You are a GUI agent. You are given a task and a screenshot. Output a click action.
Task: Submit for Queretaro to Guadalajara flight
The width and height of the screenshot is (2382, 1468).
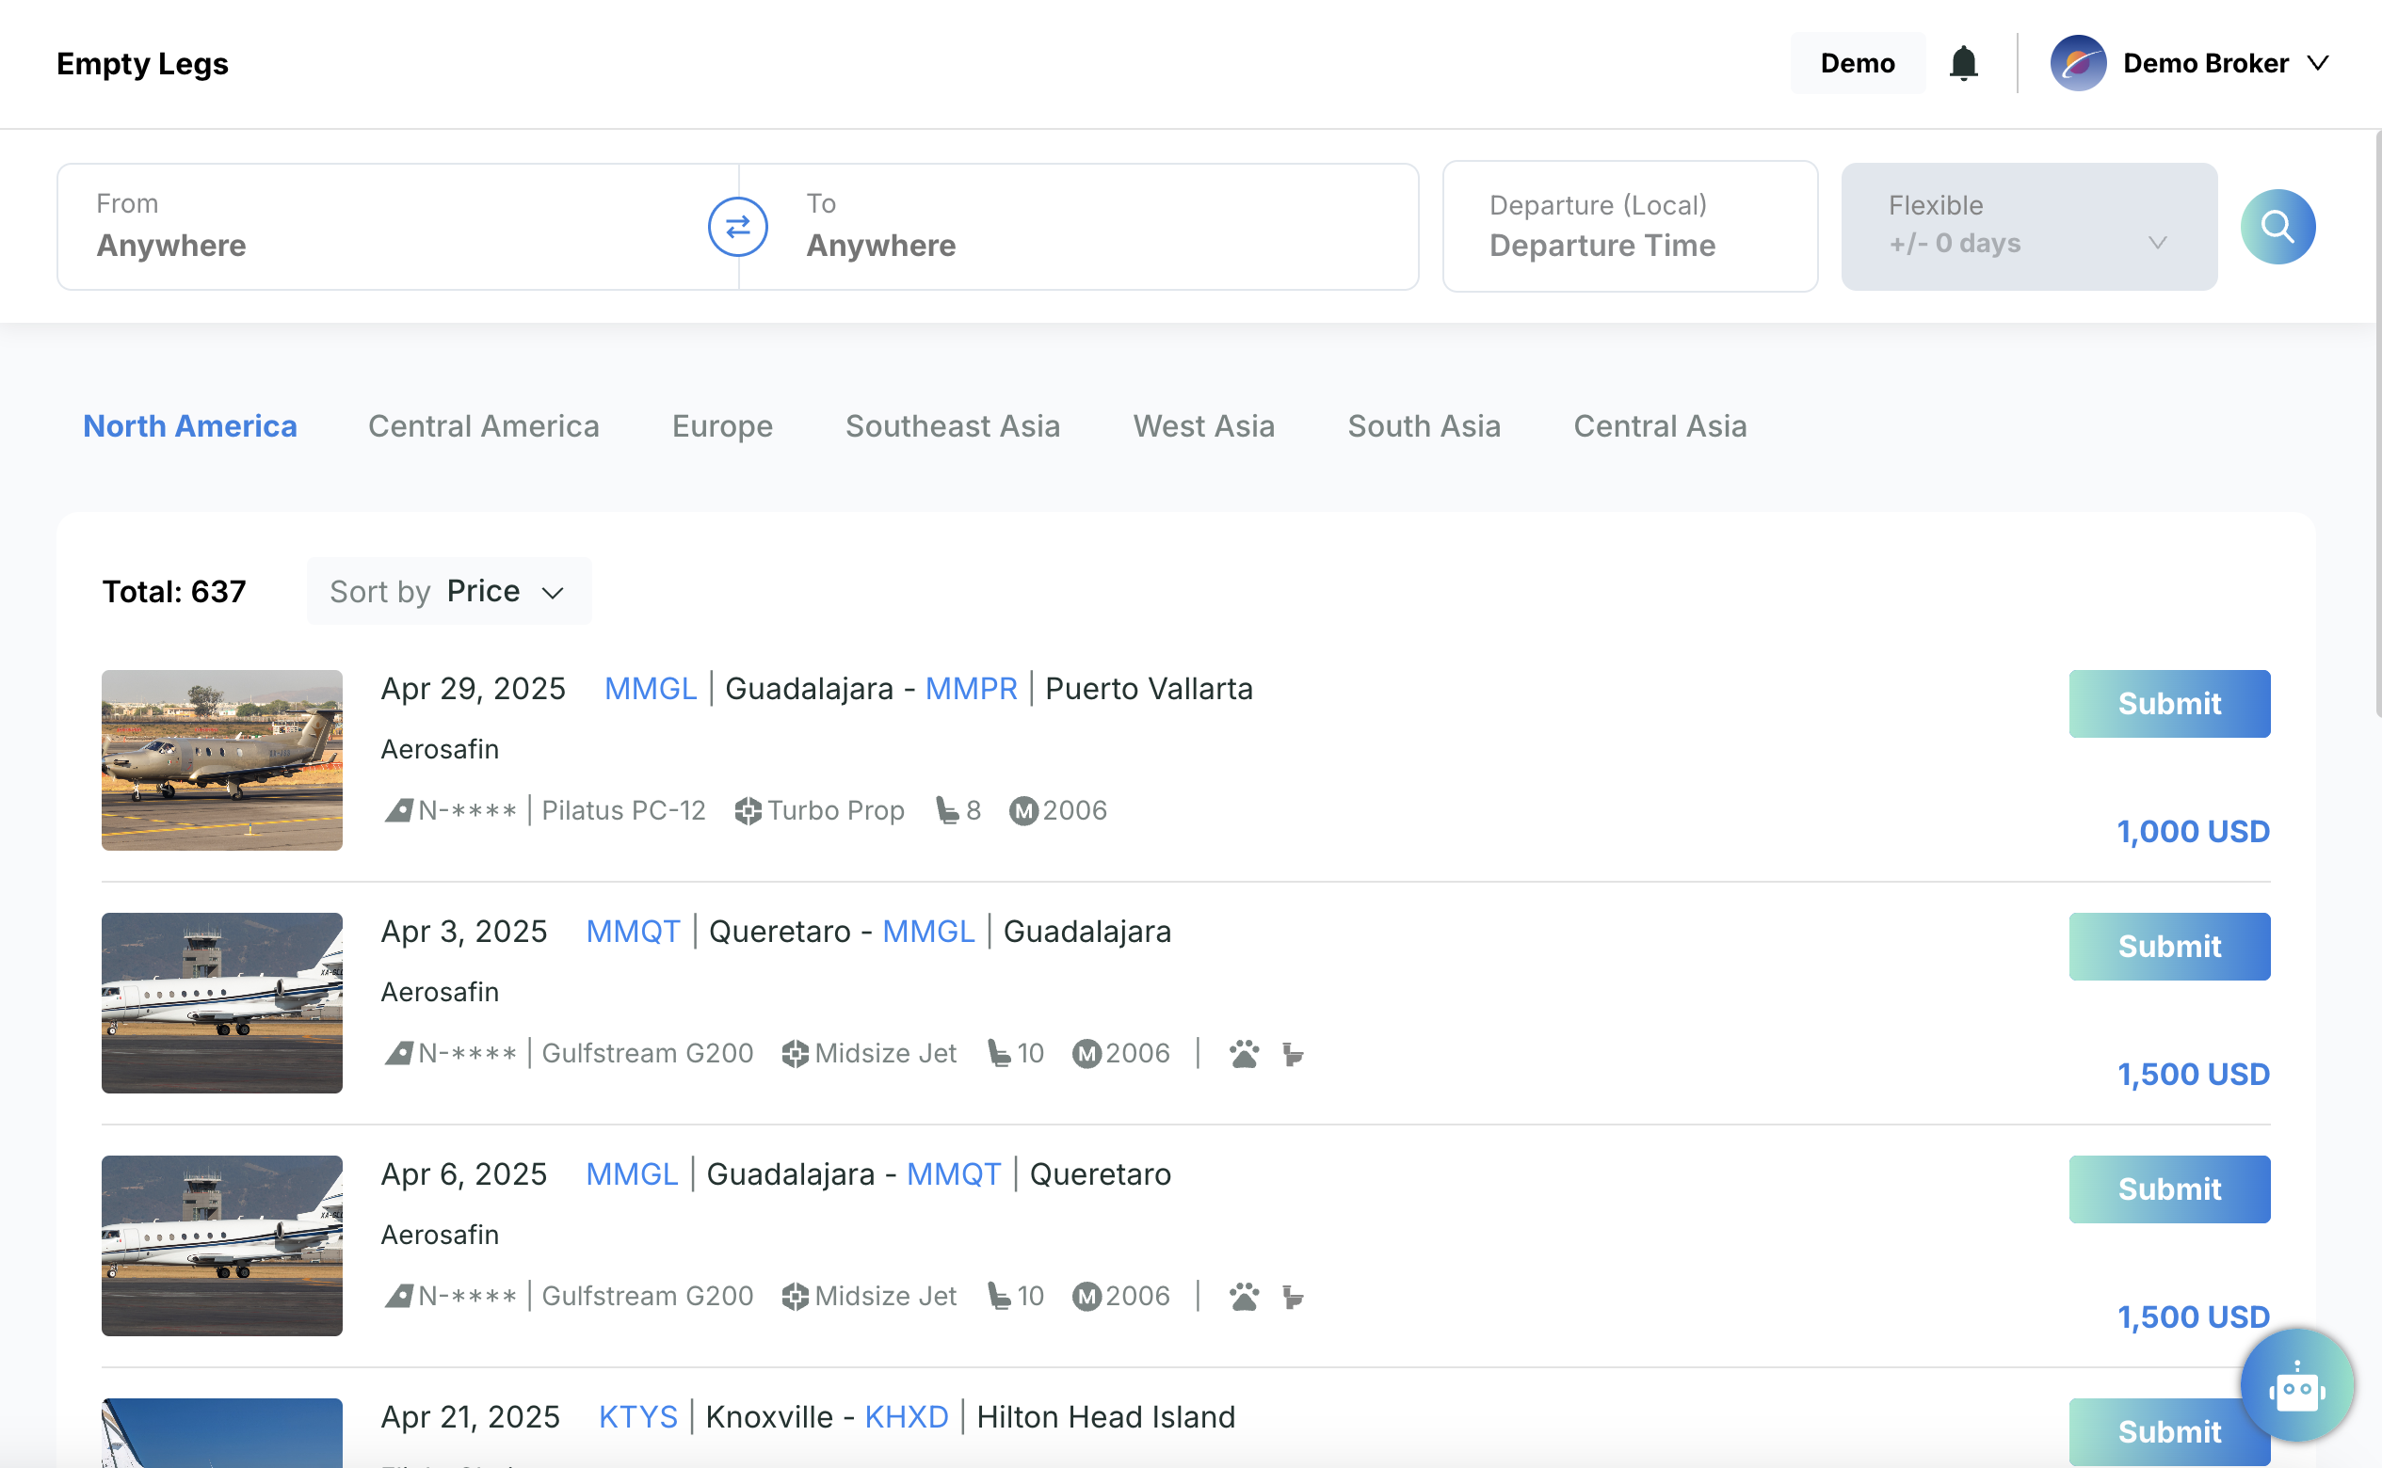pyautogui.click(x=2168, y=947)
